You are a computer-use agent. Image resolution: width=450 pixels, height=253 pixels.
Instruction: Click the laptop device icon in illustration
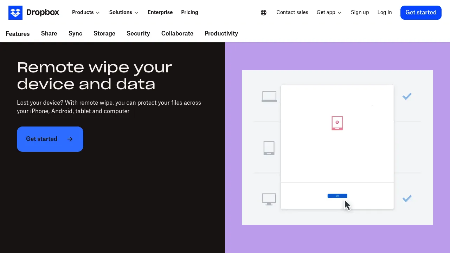[269, 97]
